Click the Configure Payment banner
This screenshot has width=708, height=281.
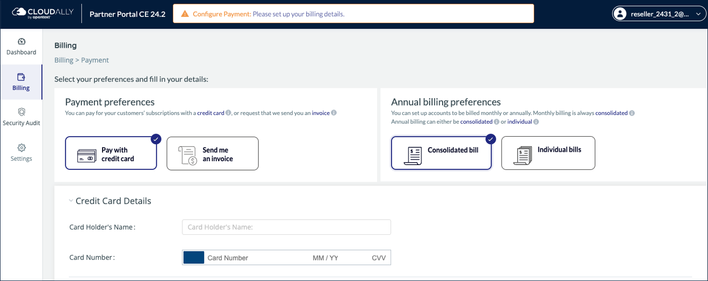353,14
